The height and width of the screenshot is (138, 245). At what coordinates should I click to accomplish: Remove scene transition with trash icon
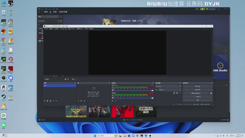[x=177, y=93]
